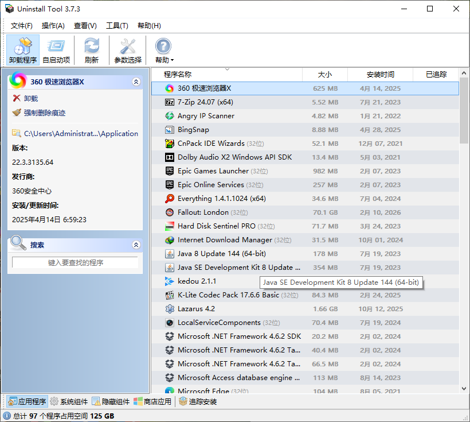Switch to the 商店应用 tab
The image size is (470, 422).
pyautogui.click(x=152, y=401)
